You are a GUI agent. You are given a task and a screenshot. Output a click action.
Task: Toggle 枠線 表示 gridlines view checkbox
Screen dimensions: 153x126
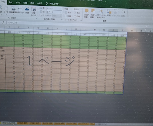66,13
